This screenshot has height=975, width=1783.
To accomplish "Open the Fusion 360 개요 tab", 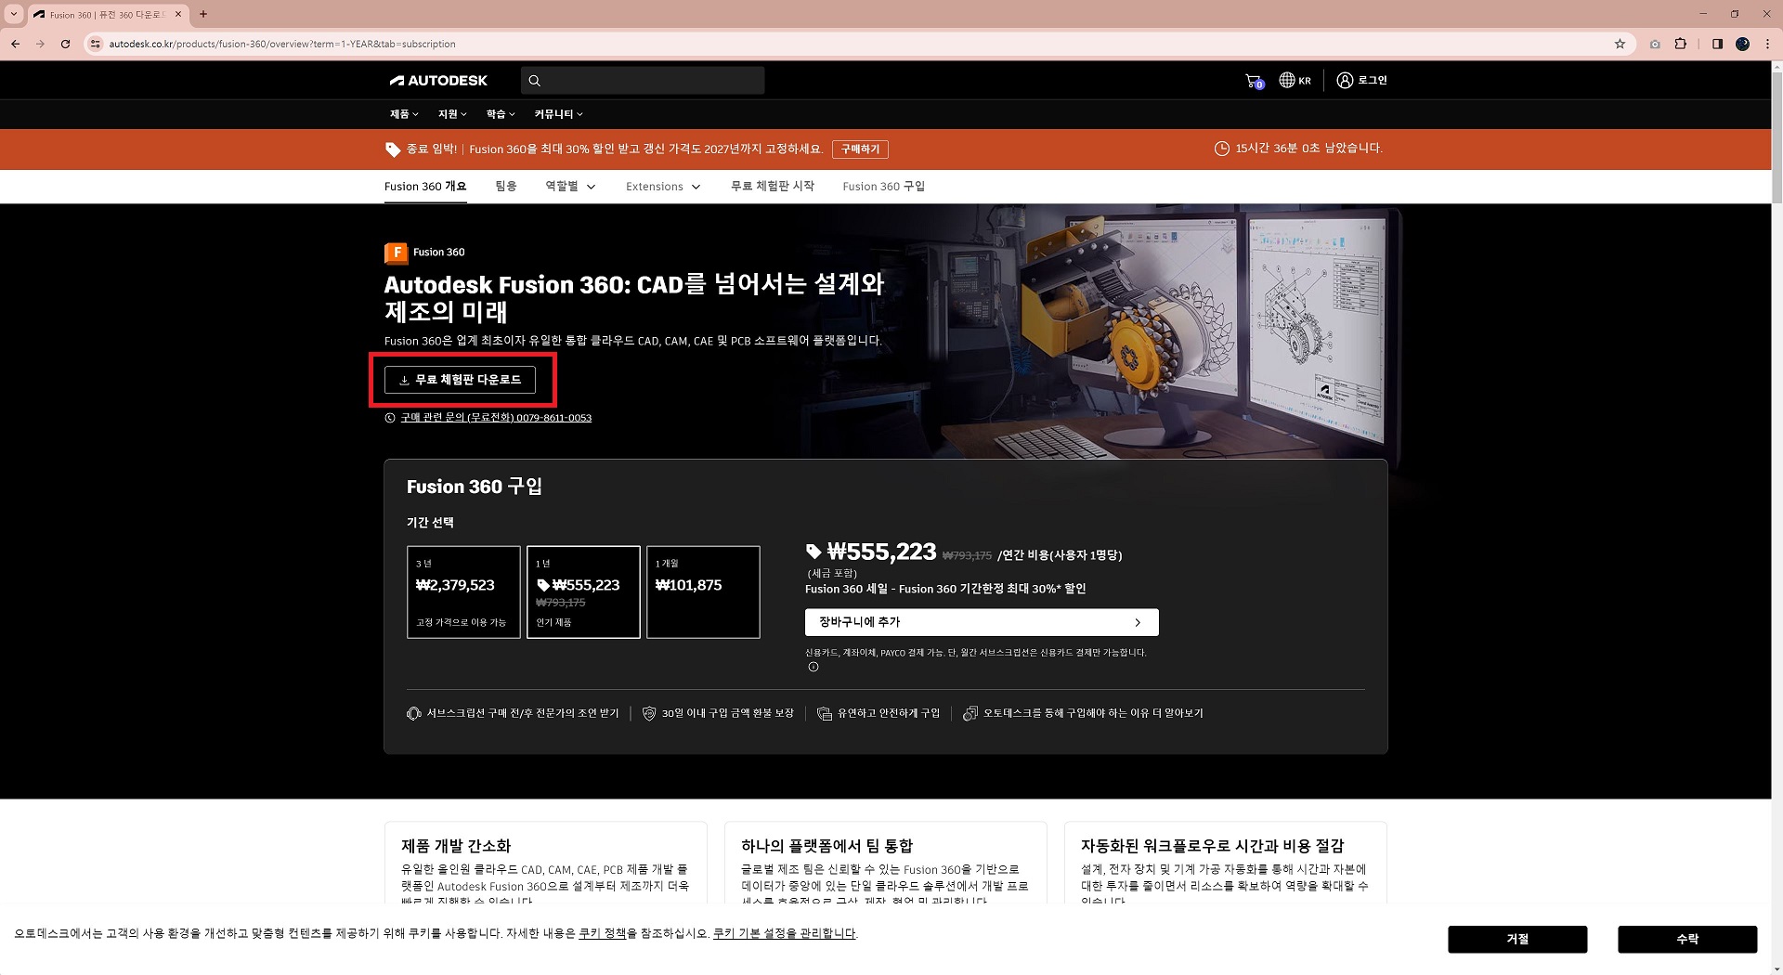I will pos(425,187).
